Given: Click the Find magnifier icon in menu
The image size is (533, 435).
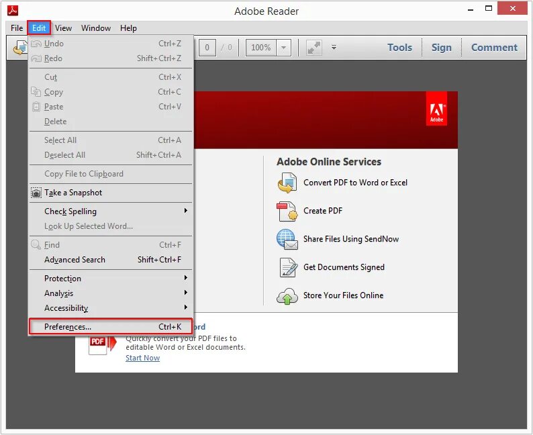Looking at the screenshot, I should click(x=36, y=244).
